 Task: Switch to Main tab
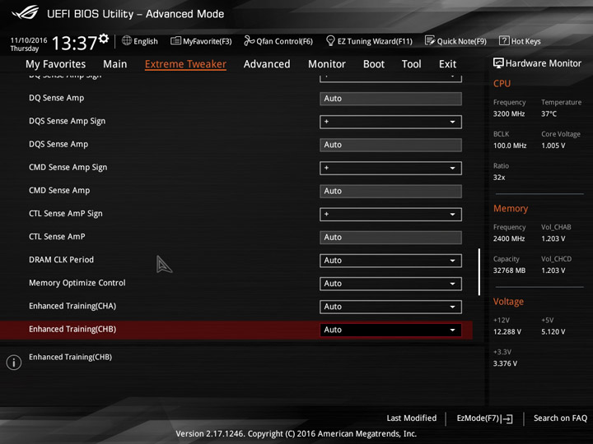pos(115,64)
